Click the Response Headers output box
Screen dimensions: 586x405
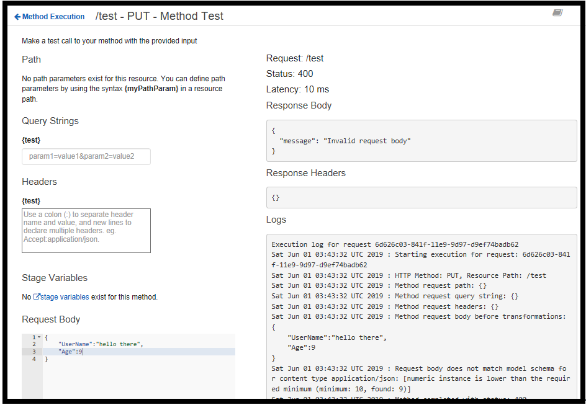pos(421,197)
